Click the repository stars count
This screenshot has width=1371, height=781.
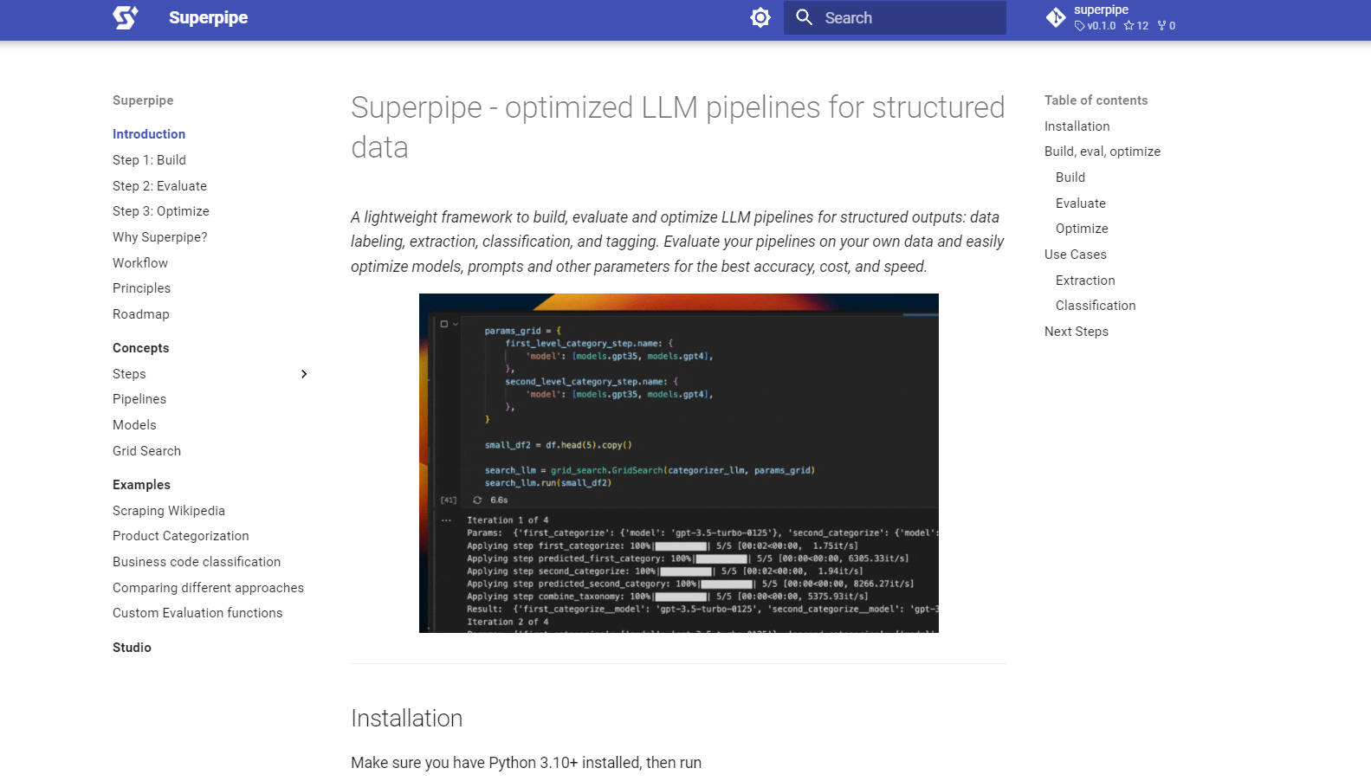pyautogui.click(x=1136, y=26)
